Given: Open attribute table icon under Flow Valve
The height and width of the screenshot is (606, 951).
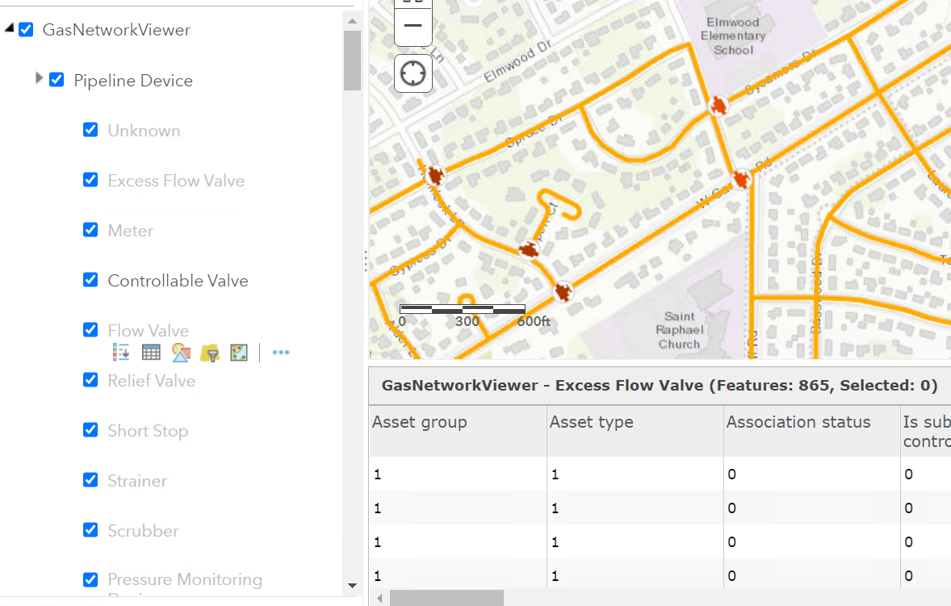Looking at the screenshot, I should [151, 353].
